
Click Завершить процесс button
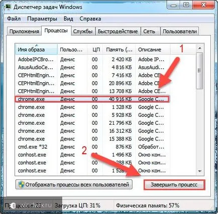click(x=174, y=184)
